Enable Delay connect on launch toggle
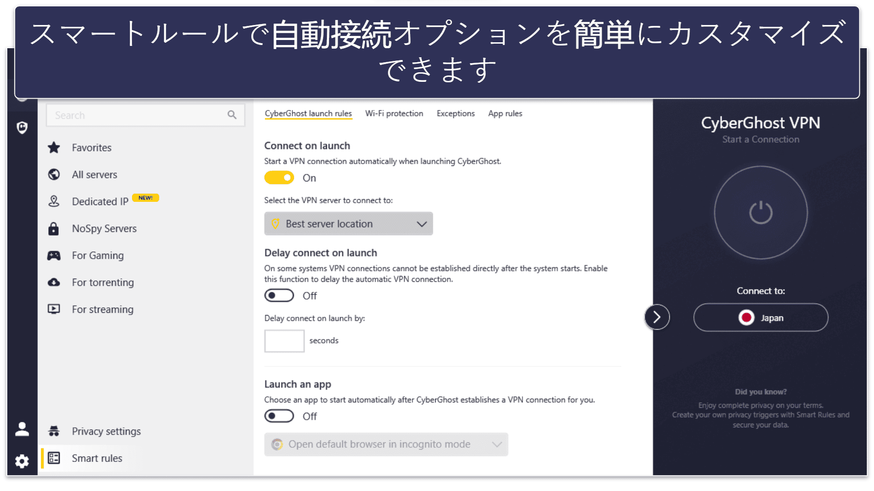Image resolution: width=874 pixels, height=491 pixels. point(279,296)
